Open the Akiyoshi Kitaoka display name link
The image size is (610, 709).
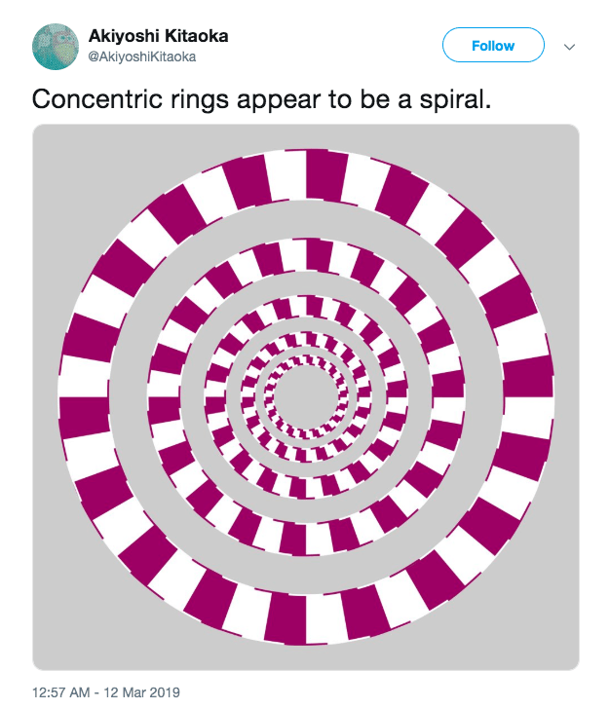(159, 36)
